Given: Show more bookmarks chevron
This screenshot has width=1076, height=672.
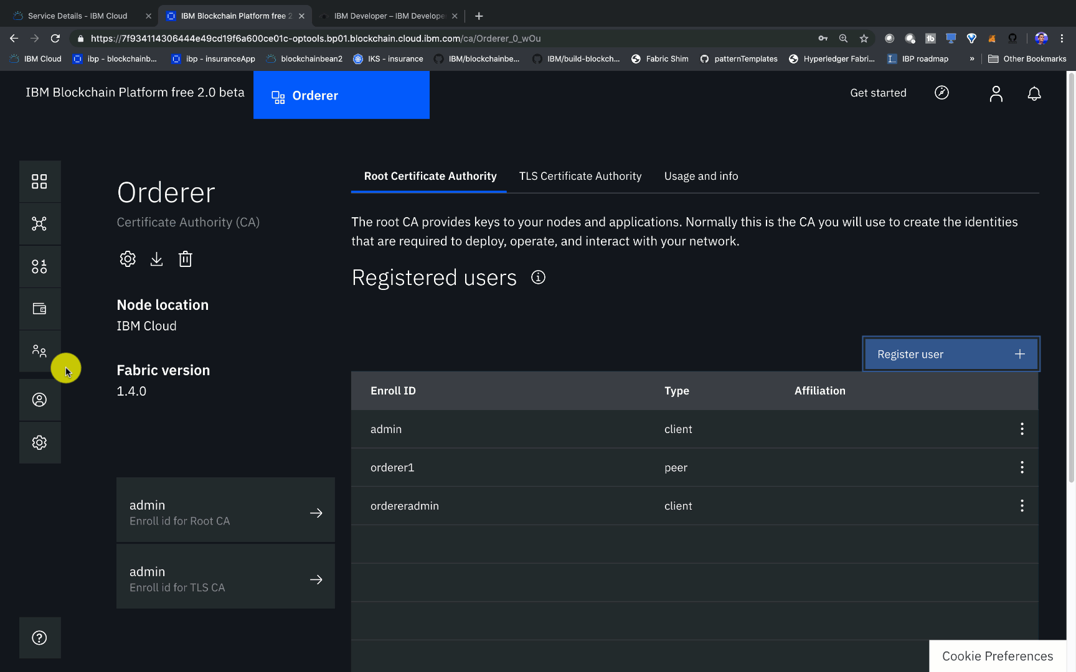Looking at the screenshot, I should [x=972, y=58].
